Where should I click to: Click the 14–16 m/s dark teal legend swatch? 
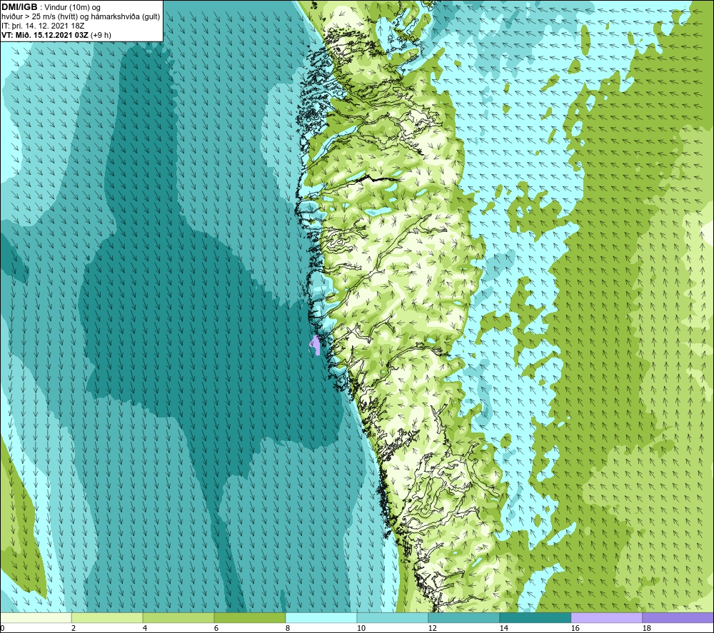coord(535,617)
